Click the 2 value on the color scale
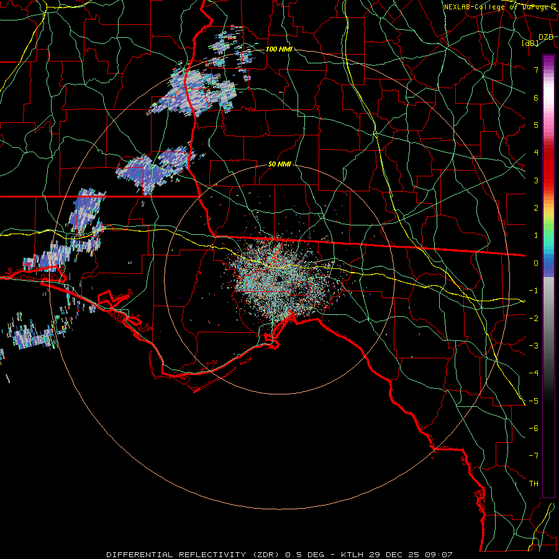 coord(536,208)
